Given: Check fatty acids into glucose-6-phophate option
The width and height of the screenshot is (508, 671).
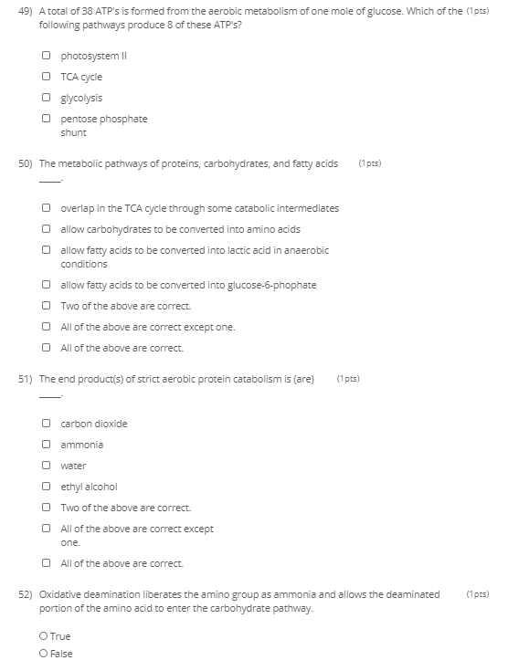Looking at the screenshot, I should [x=46, y=284].
